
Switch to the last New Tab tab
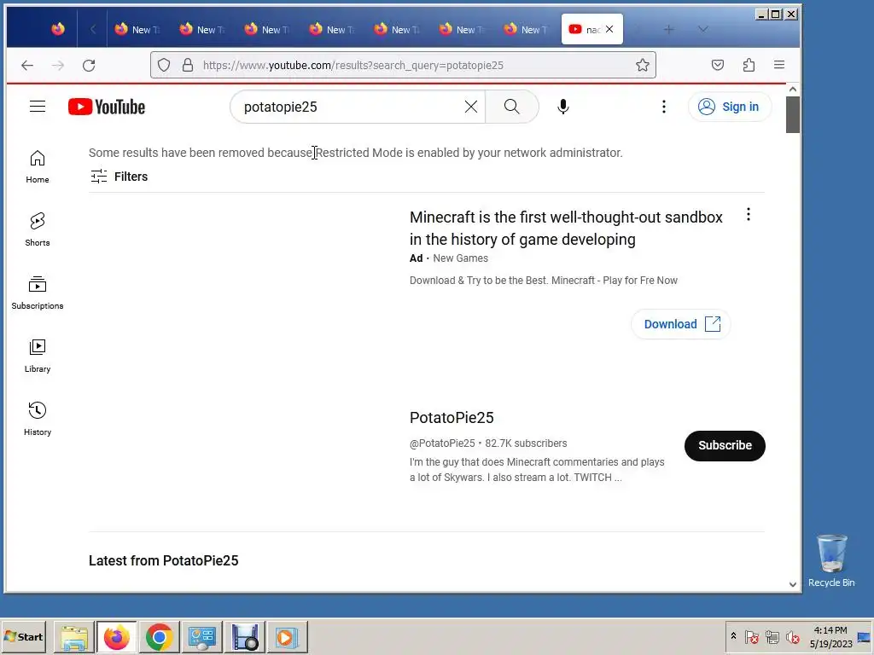527,30
